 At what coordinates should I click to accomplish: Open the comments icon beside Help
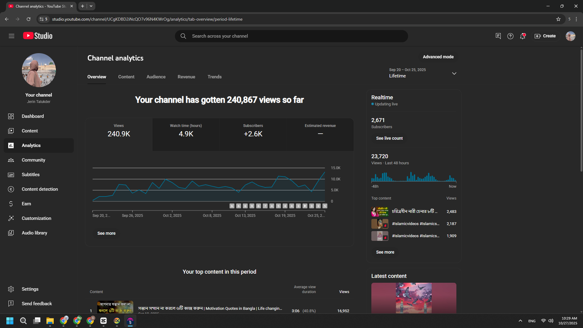coord(498,36)
